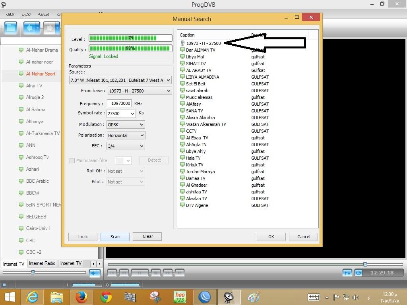Open the معاينة menu

[44, 14]
